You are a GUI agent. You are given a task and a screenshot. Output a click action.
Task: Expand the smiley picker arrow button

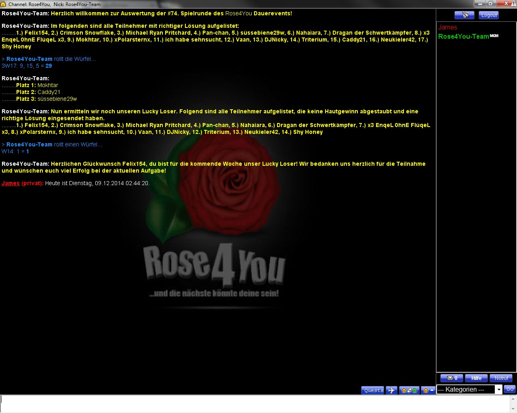(x=428, y=390)
